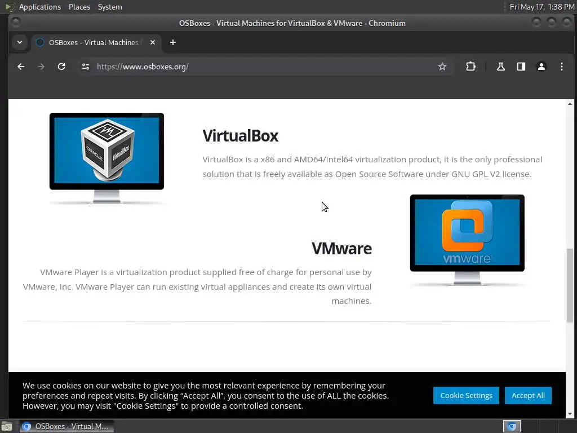The width and height of the screenshot is (577, 433).
Task: Click the VirtualBox monitor image
Action: (106, 158)
